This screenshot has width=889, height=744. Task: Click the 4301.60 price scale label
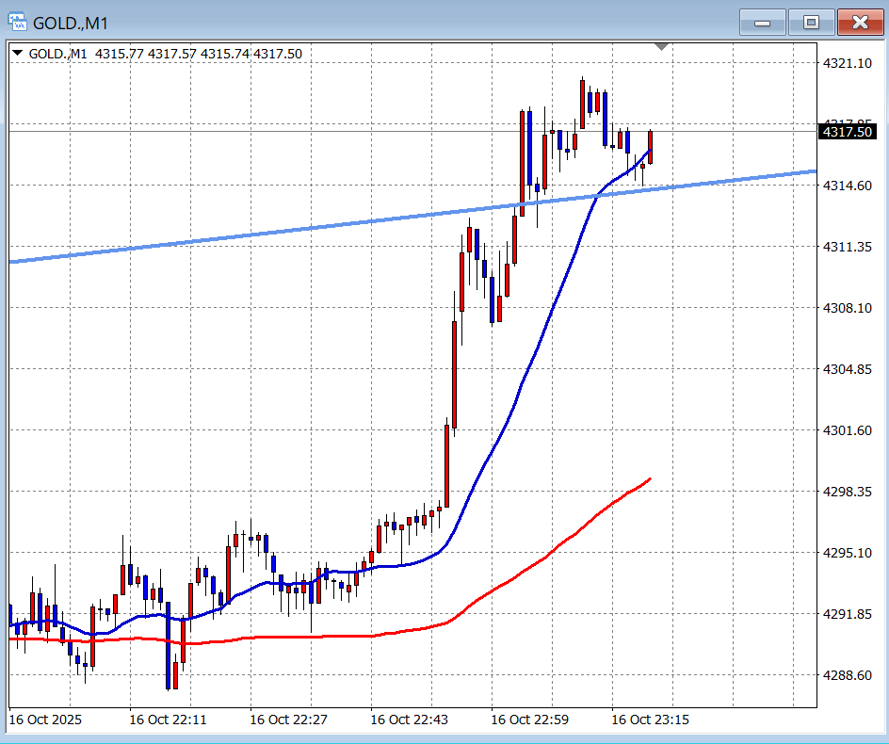pyautogui.click(x=846, y=430)
